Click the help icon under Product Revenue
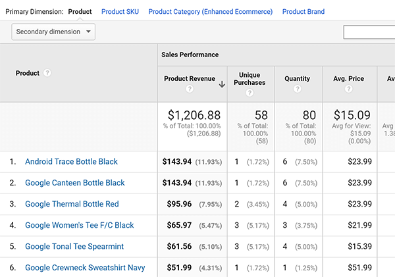 point(190,89)
